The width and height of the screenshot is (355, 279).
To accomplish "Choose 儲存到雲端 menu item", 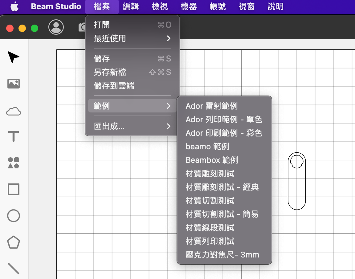I will pos(133,86).
